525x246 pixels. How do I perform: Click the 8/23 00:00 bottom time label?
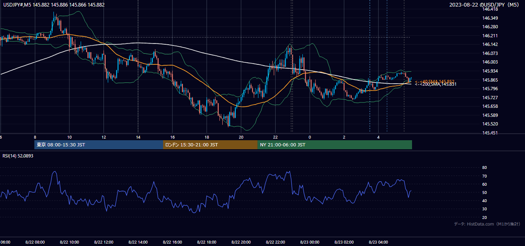click(x=310, y=242)
